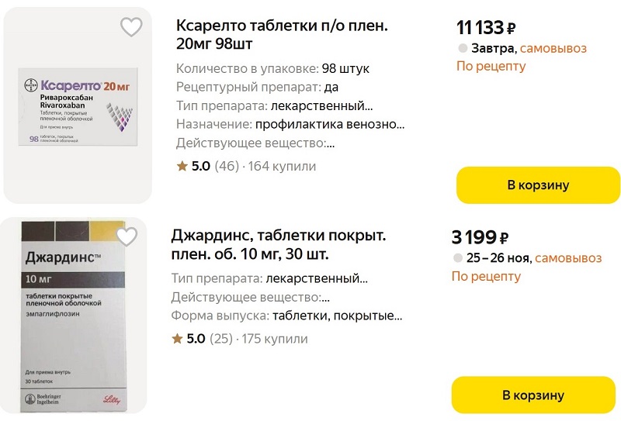
Task: Add Джардинс to favorites with heart icon
Action: [127, 236]
